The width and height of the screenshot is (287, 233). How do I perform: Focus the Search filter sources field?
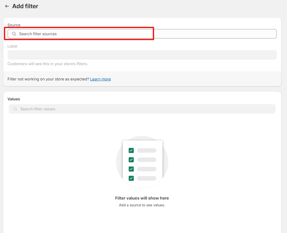click(141, 34)
